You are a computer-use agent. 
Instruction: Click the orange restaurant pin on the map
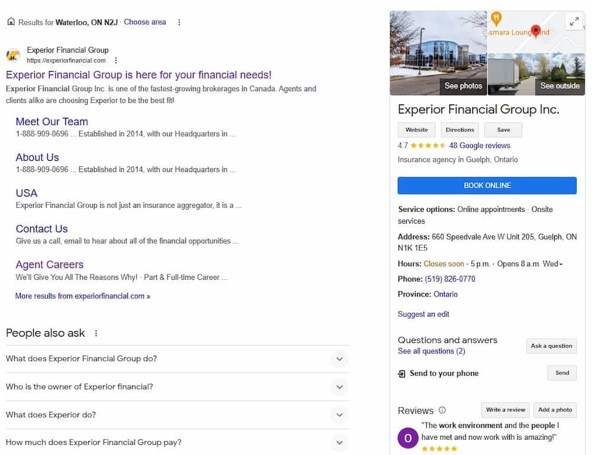pyautogui.click(x=496, y=18)
